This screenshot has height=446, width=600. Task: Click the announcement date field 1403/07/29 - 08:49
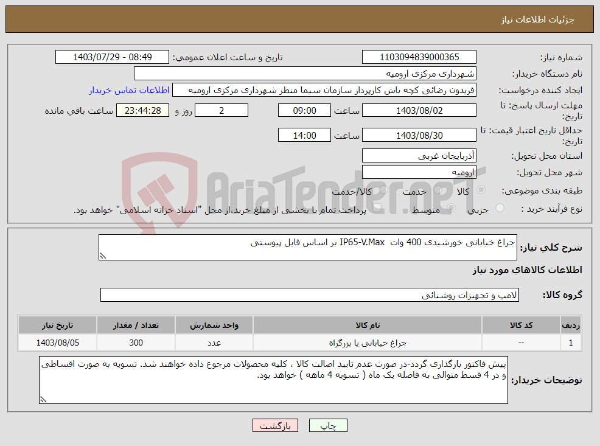112,57
